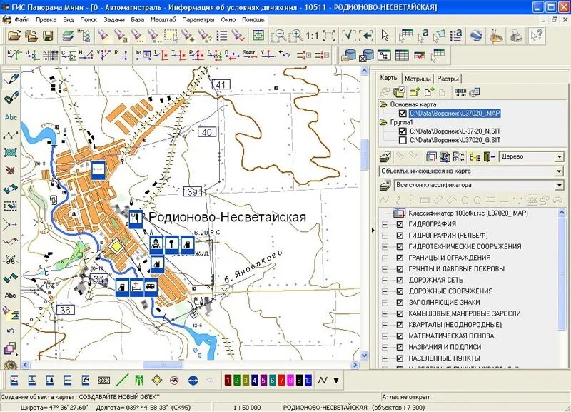Expand the ЗАПОЛНЯЮЩИЕ ЗНАКИ tree node

click(385, 303)
